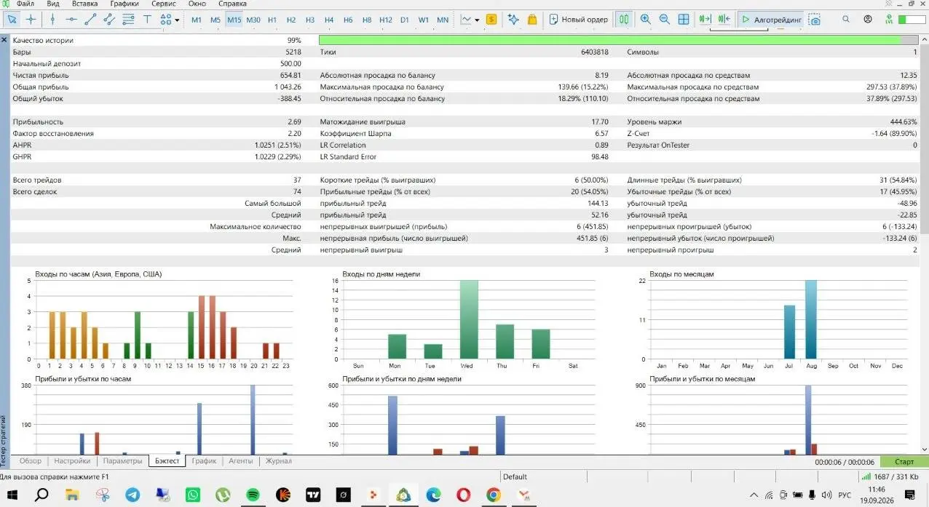Click the Алготрейдинг button
This screenshot has width=929, height=507.
point(771,20)
